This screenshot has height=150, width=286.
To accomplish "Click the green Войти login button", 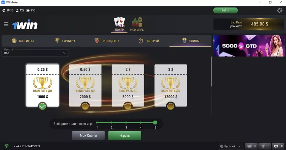I will coord(225,10).
